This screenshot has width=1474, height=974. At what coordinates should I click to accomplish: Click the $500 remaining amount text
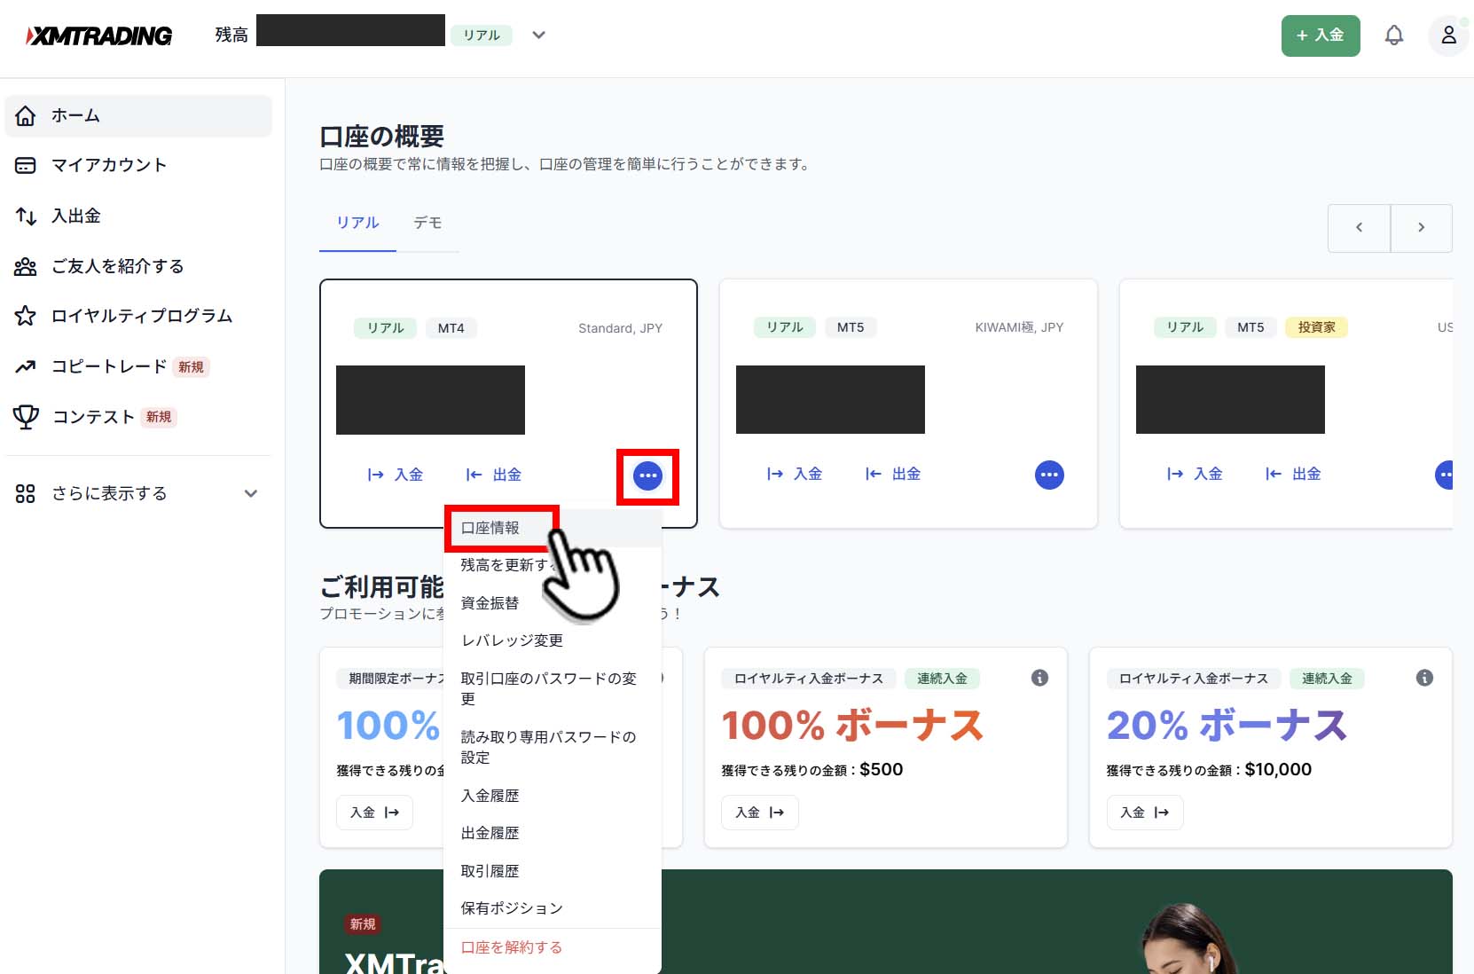click(x=881, y=770)
